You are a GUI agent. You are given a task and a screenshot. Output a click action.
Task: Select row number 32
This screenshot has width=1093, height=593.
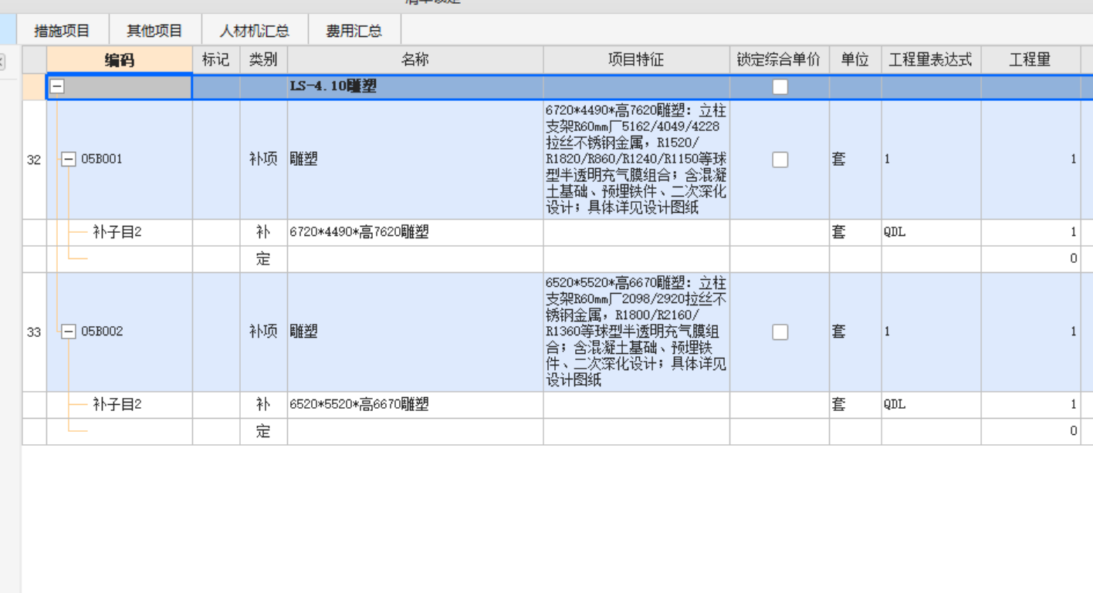(34, 160)
